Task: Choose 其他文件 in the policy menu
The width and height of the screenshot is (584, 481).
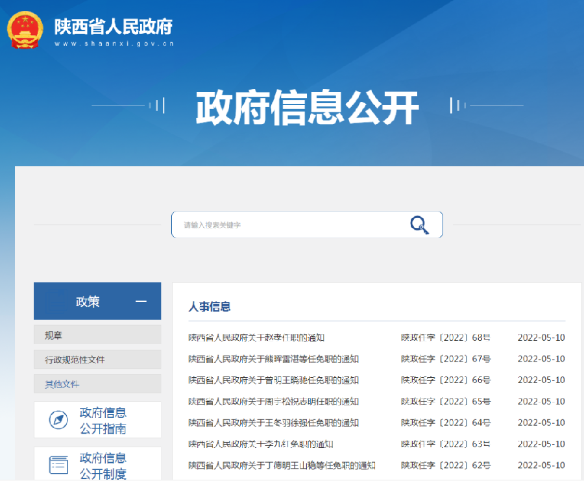Action: (x=62, y=384)
